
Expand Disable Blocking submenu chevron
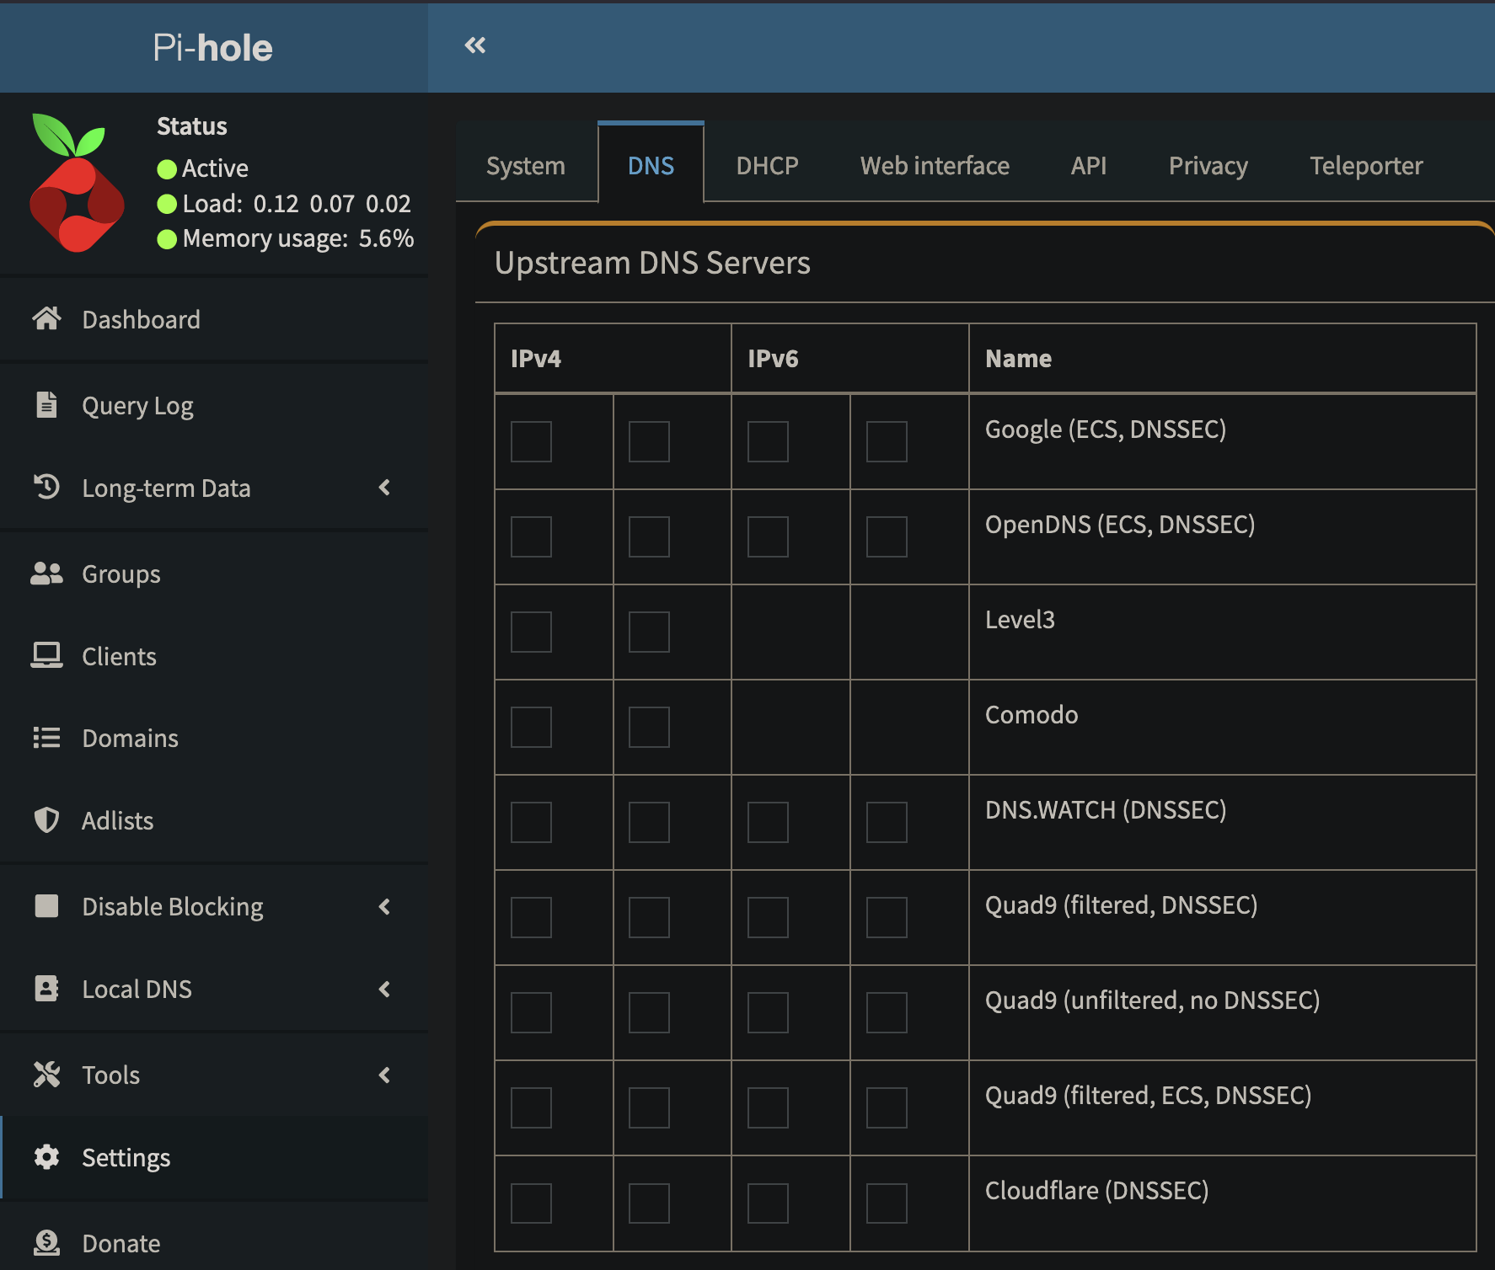(x=385, y=906)
